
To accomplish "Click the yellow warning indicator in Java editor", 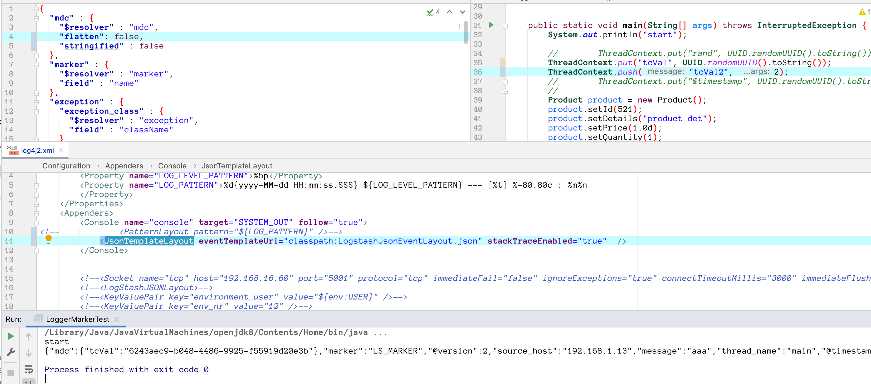I will 862,12.
